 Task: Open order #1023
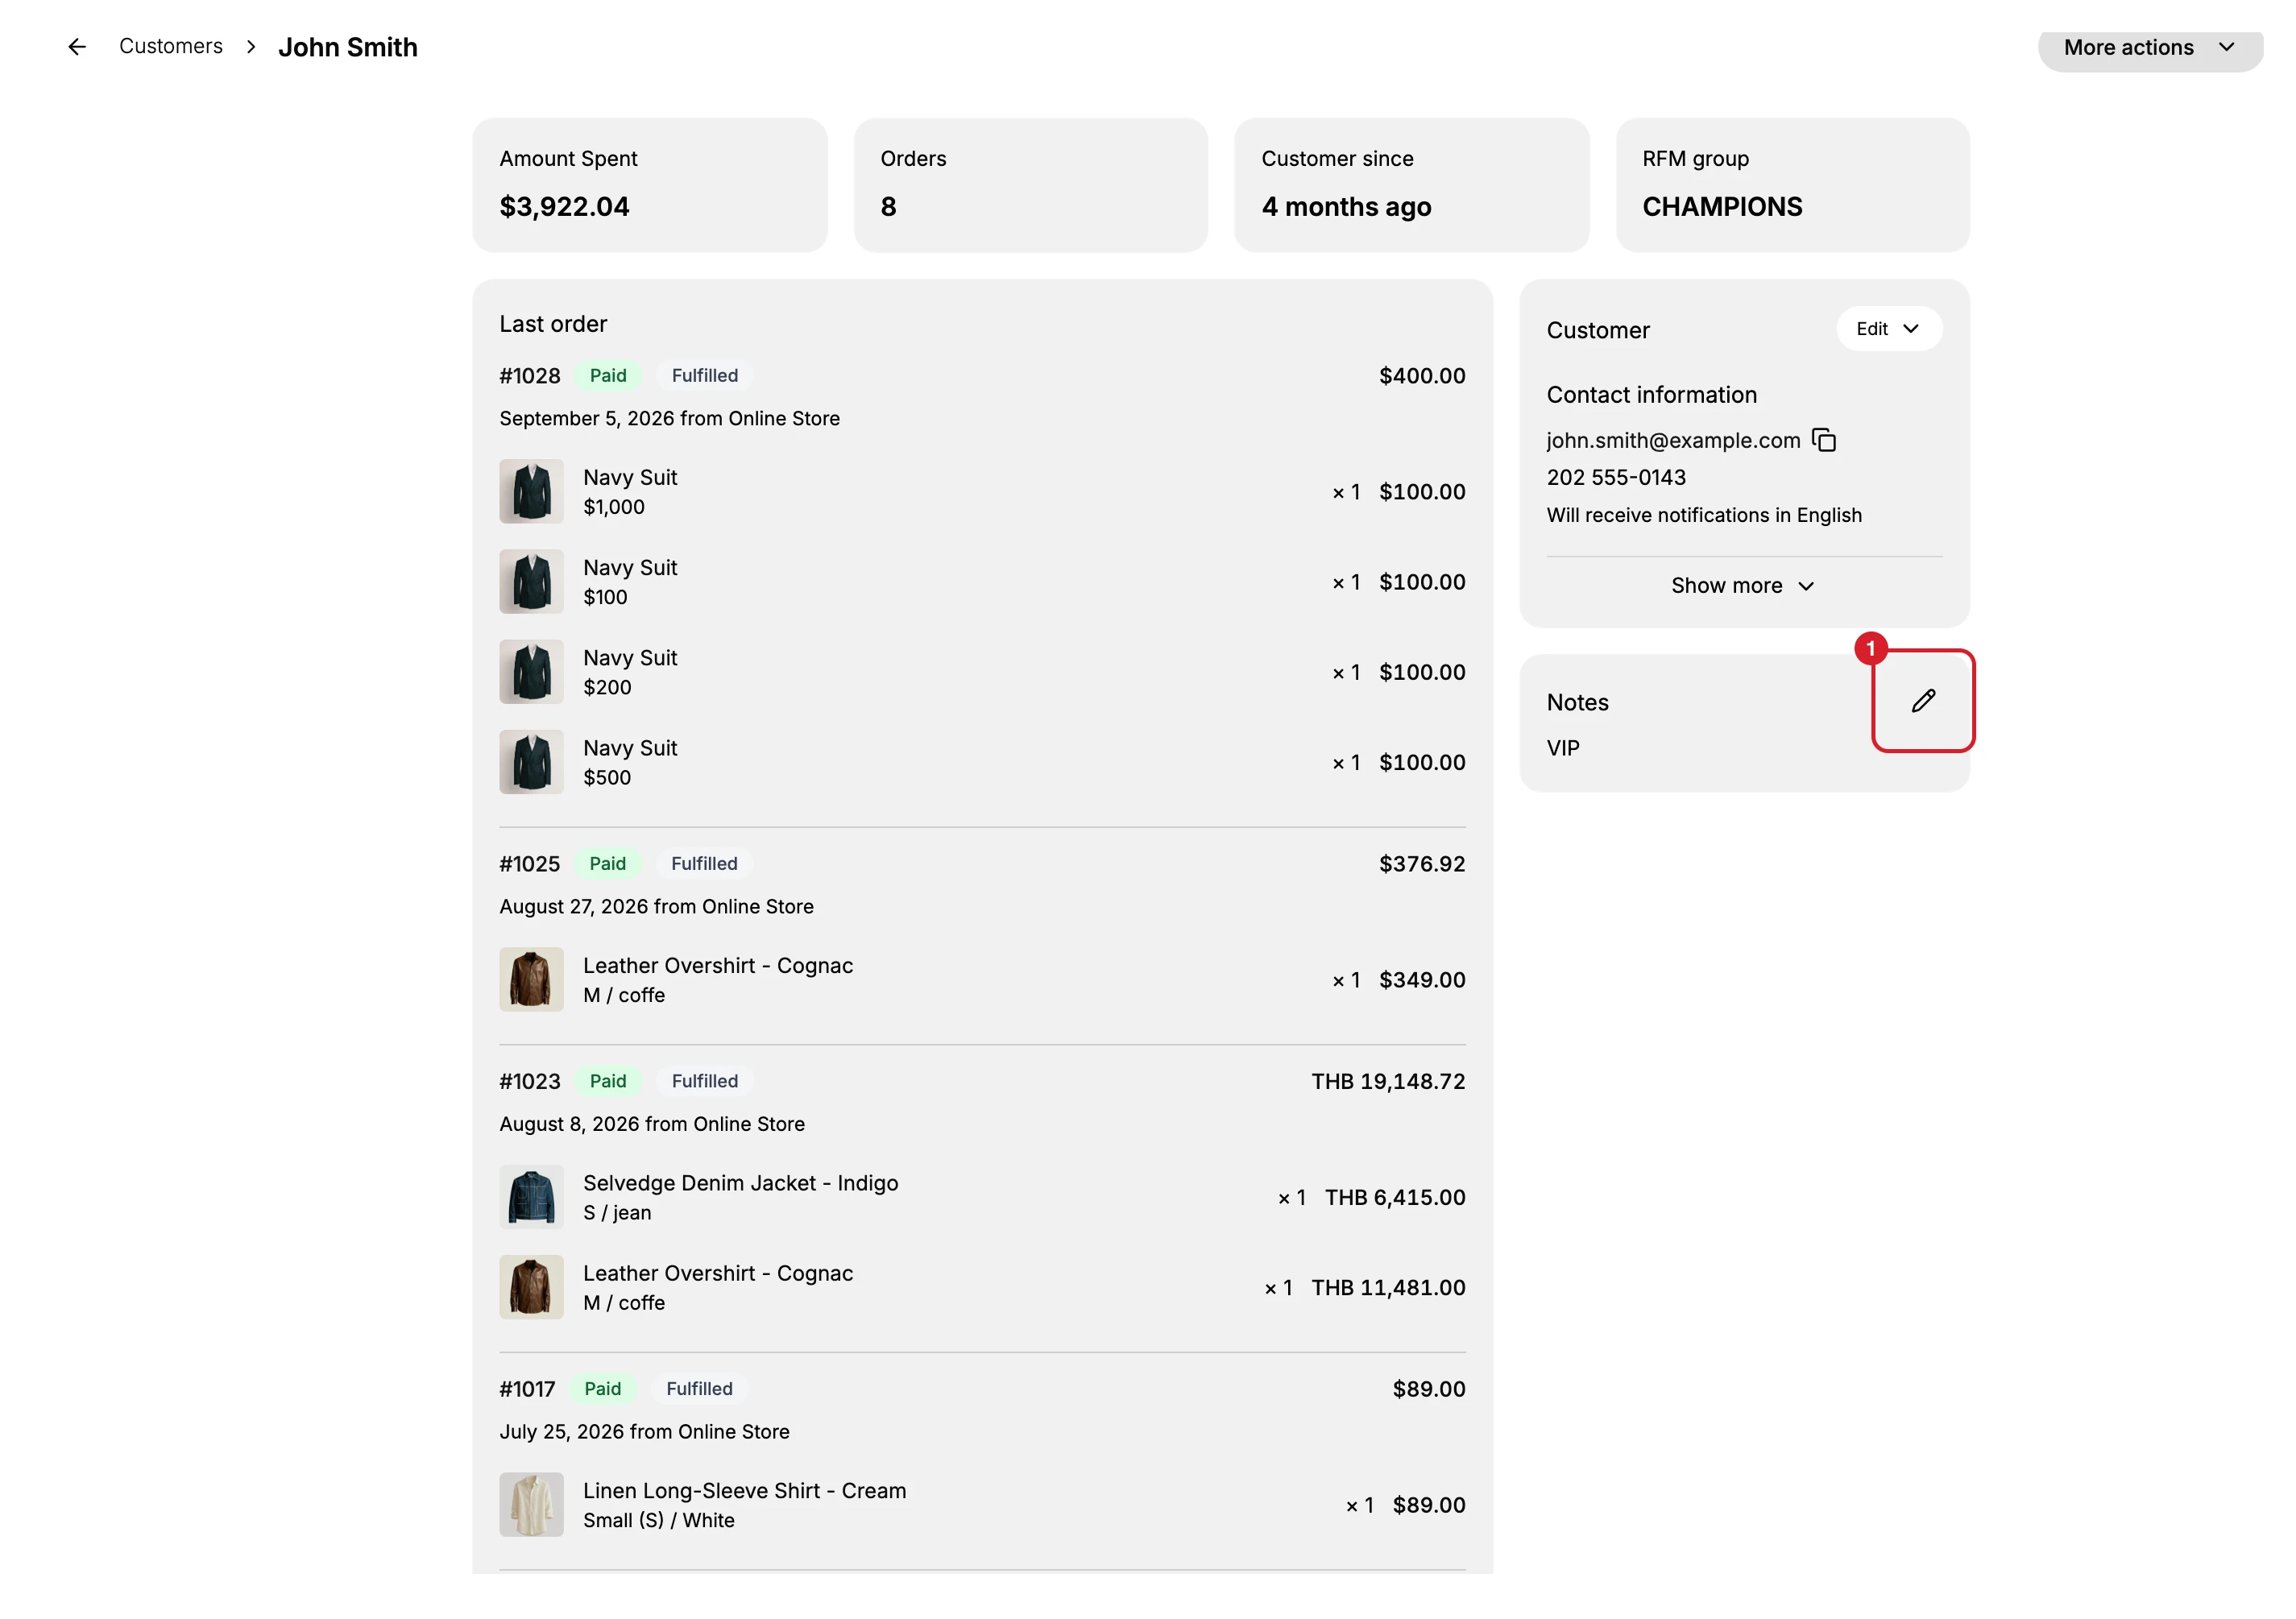pyautogui.click(x=530, y=1081)
